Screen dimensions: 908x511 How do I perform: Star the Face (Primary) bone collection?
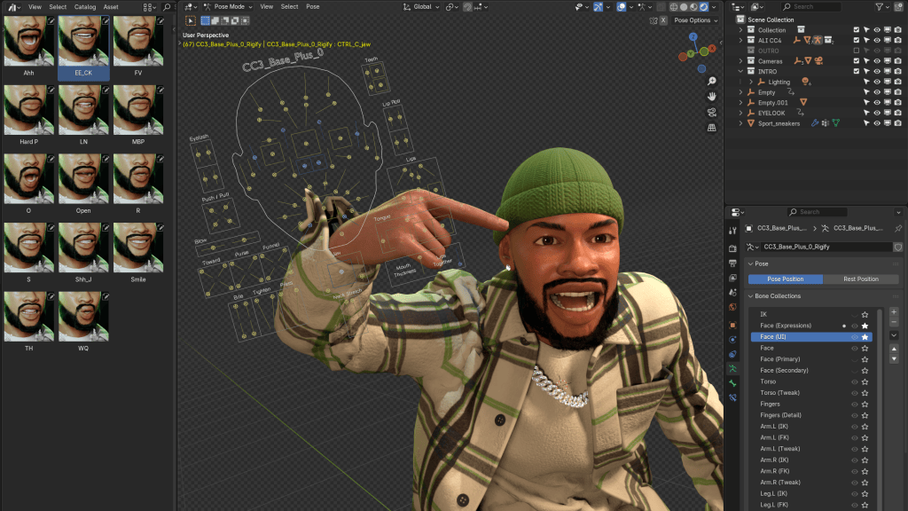(865, 359)
